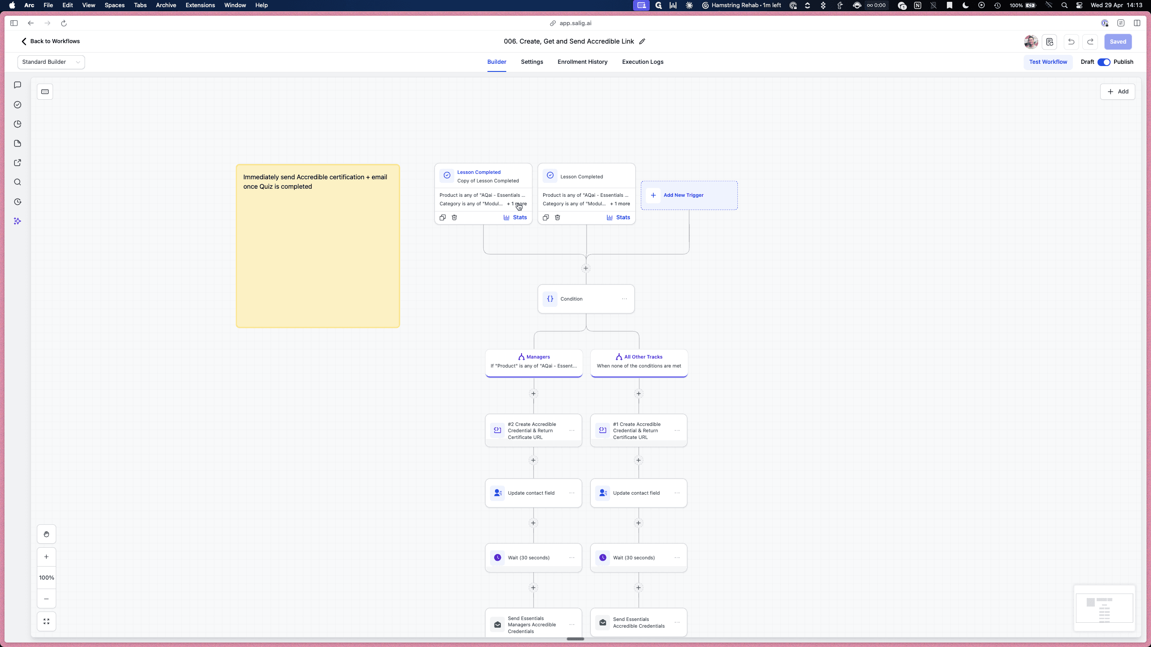Open the pie chart sidebar icon
Screen dimensions: 1151x647
coord(18,124)
